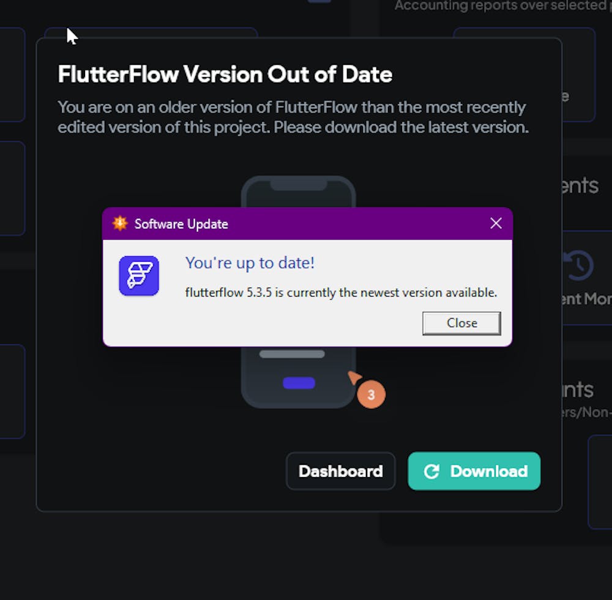Download the latest FlutterFlow version
This screenshot has width=612, height=600.
474,471
